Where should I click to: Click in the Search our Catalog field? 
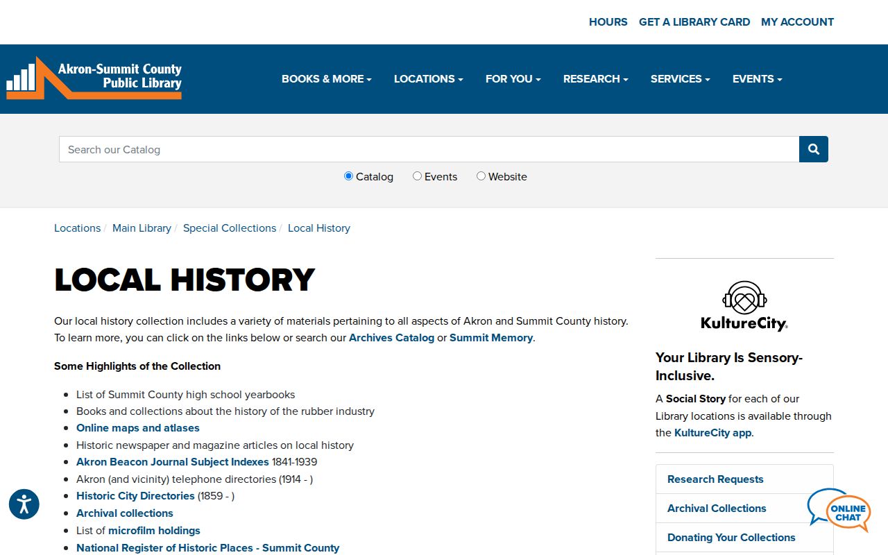coord(429,149)
